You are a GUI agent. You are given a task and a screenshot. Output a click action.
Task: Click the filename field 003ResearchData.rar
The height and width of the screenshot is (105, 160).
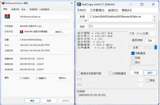pyautogui.click(x=45, y=17)
